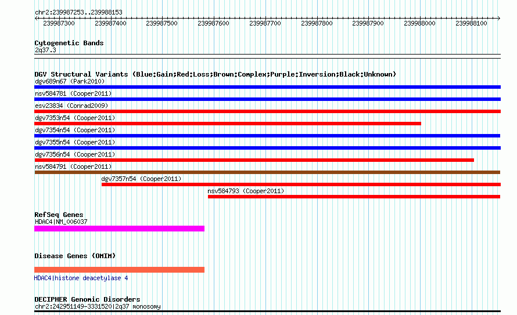The height and width of the screenshot is (315, 517).
Task: Click ruler position 239987300
Action: [x=59, y=23]
